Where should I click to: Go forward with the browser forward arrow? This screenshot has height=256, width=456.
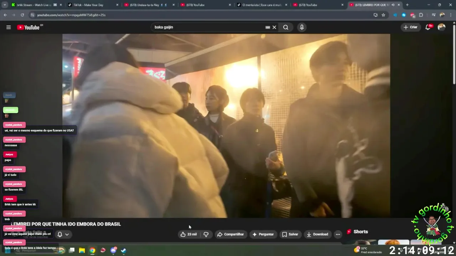tap(14, 15)
